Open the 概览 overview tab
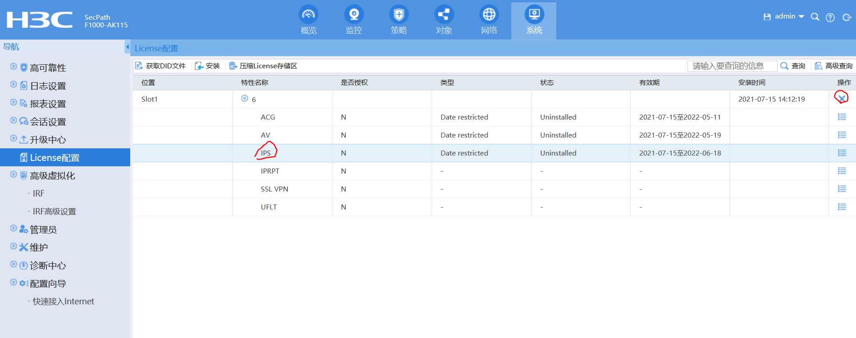The image size is (856, 338). 309,21
